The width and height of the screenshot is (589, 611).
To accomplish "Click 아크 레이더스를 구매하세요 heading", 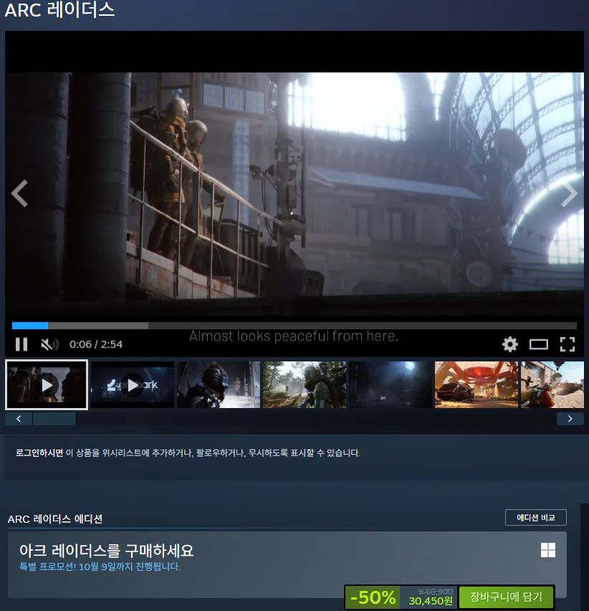I will (x=106, y=551).
